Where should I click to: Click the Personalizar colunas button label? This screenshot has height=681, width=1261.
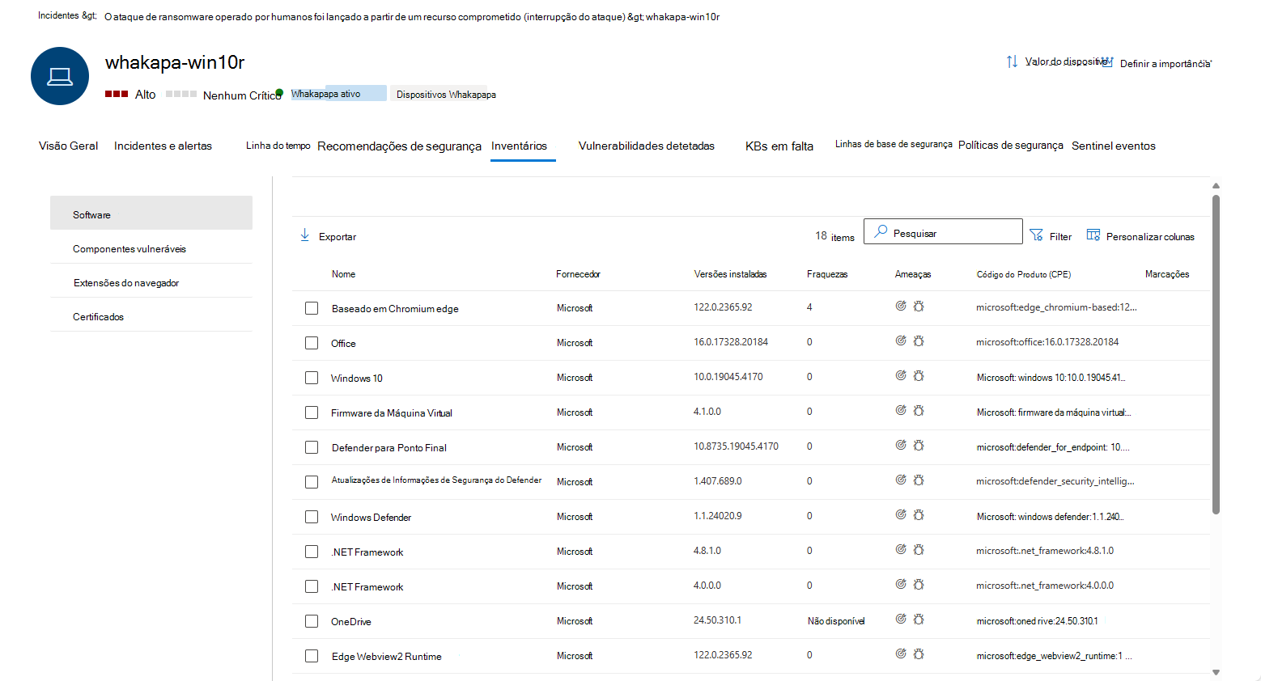pyautogui.click(x=1150, y=237)
